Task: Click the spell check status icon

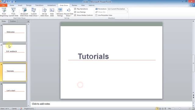Action: [x=21, y=109]
